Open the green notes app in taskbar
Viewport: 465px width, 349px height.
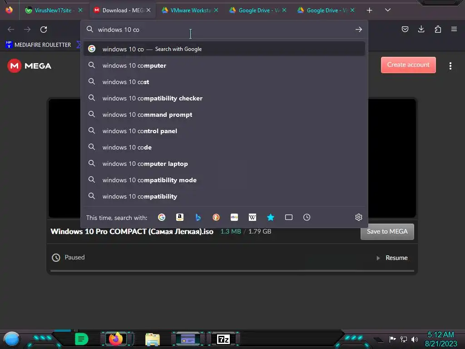[x=82, y=339]
